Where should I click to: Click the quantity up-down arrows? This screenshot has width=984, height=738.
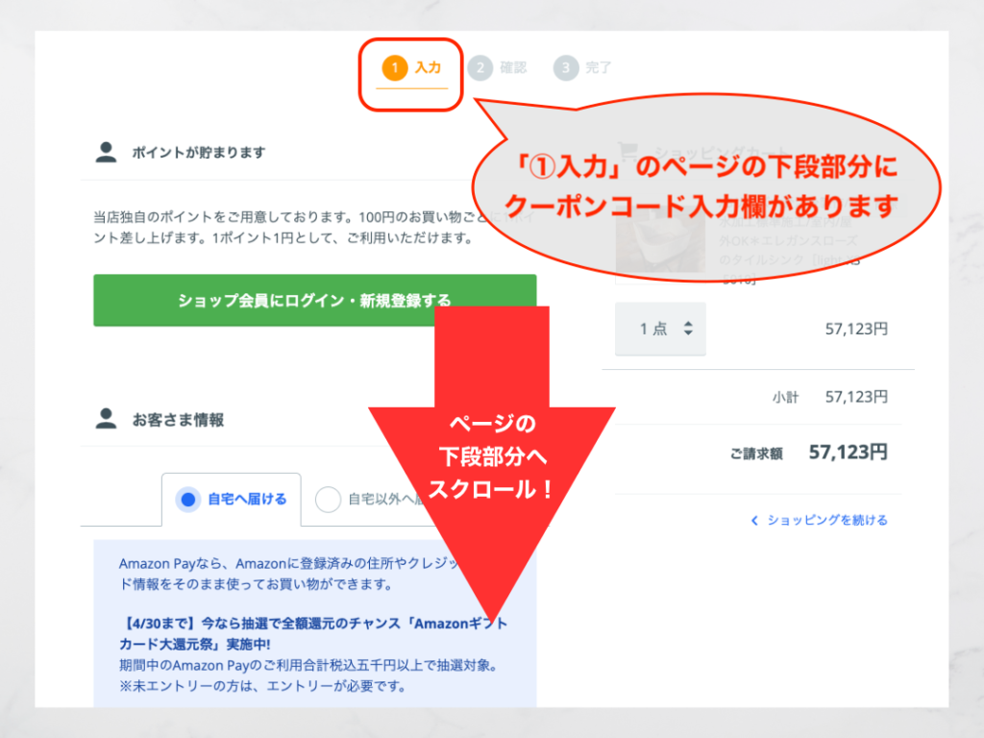click(688, 329)
